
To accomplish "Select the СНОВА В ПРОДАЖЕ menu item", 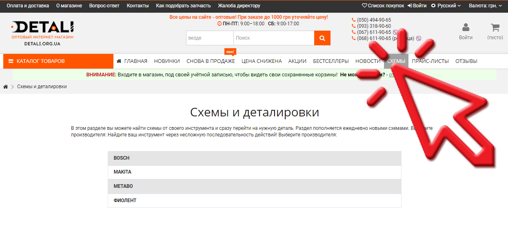I will point(211,61).
